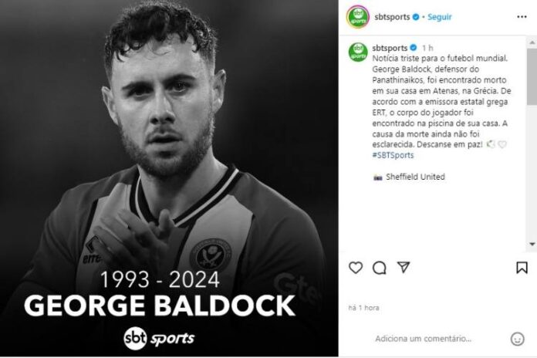This screenshot has width=537, height=358.
Task: Open the sbtsports username in the caption
Action: click(x=390, y=48)
